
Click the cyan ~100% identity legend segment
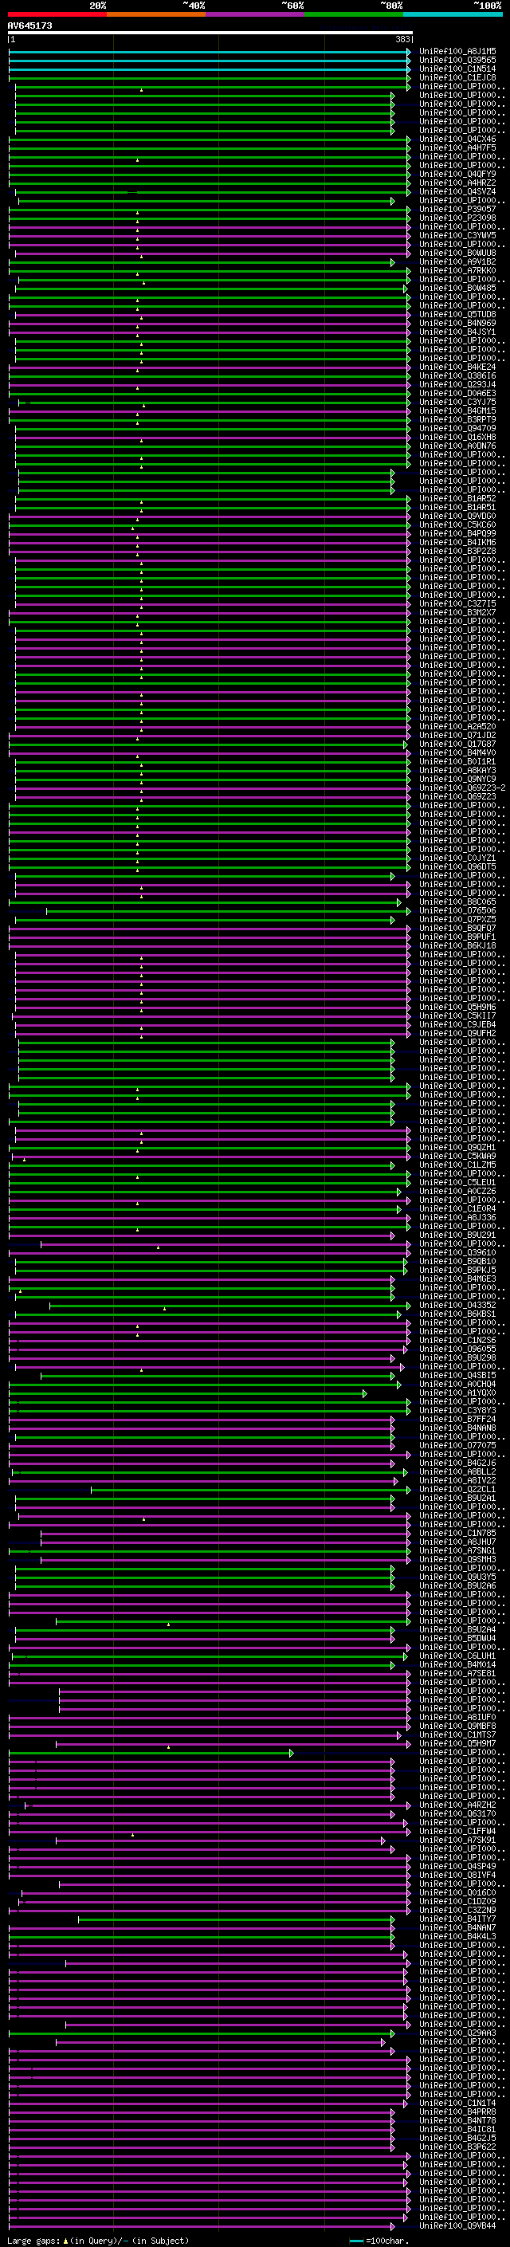click(x=453, y=14)
